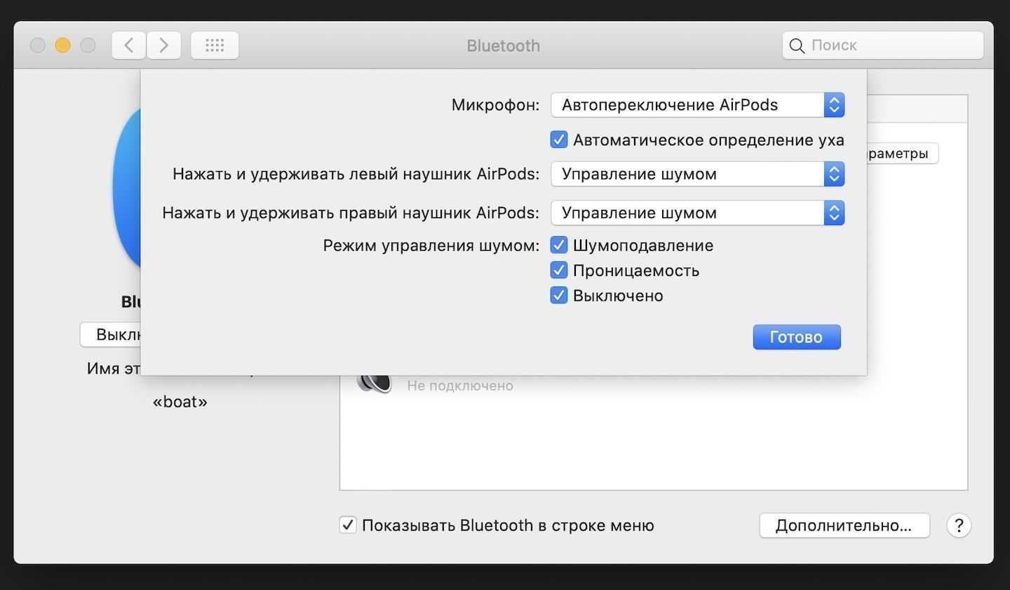1010x590 pixels.
Task: Toggle Показывать Bluetooth в строке меню
Action: [x=348, y=525]
